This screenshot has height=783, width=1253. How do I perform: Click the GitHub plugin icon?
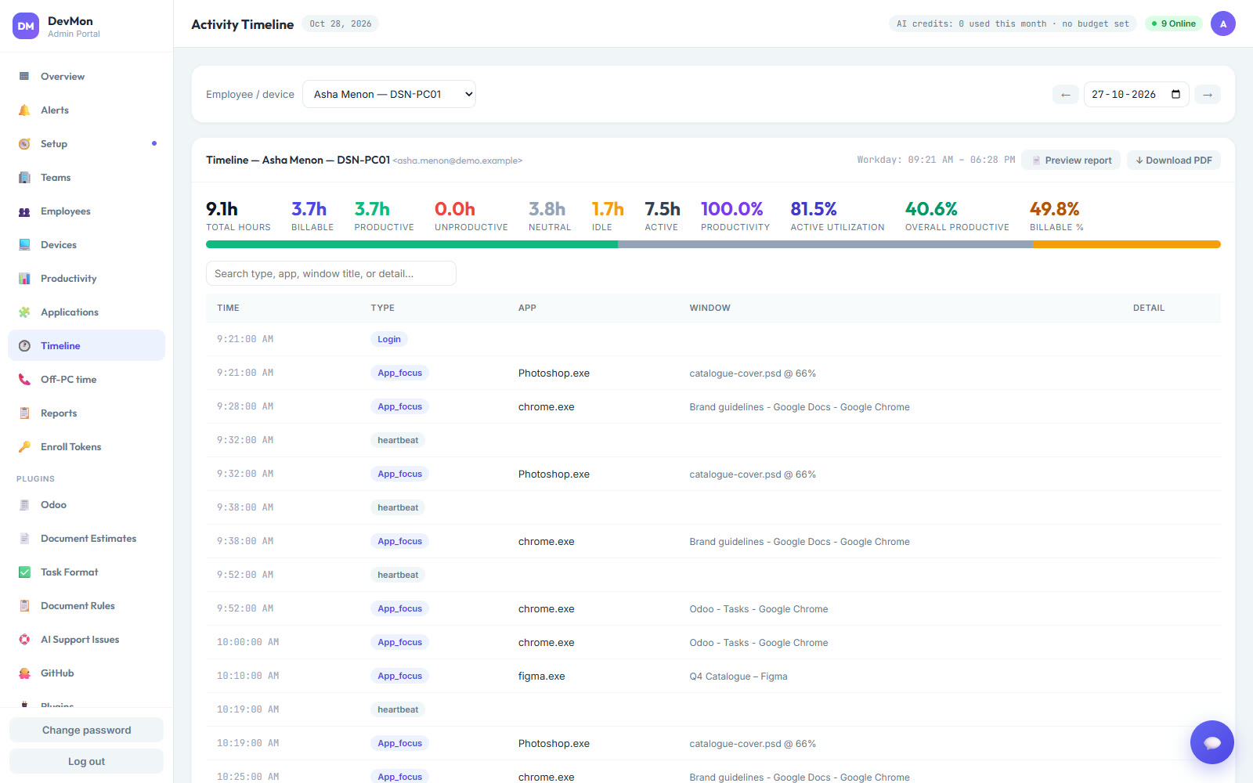point(24,673)
